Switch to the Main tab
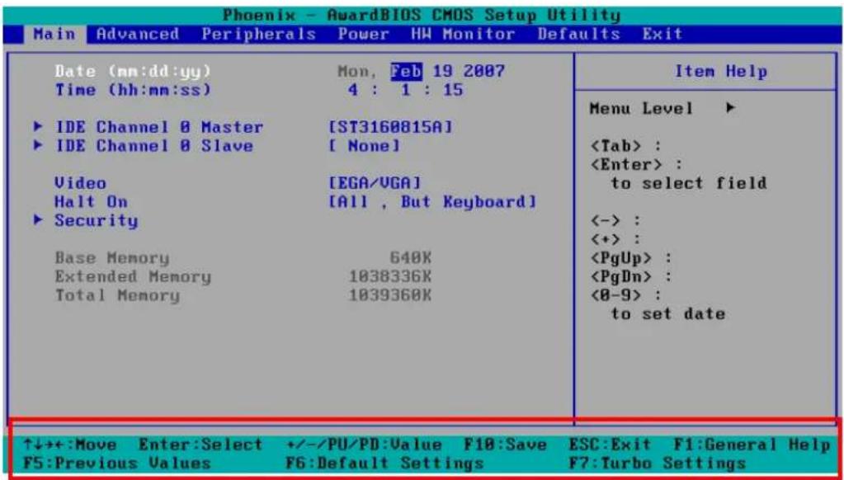Image resolution: width=844 pixels, height=480 pixels. tap(55, 35)
